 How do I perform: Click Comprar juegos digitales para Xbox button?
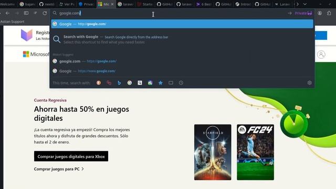coord(71,156)
